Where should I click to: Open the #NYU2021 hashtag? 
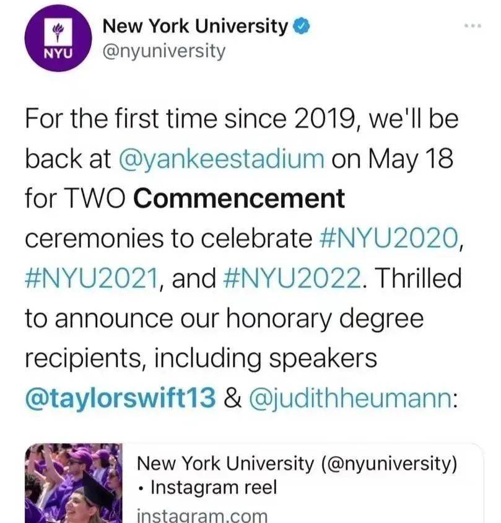pyautogui.click(x=92, y=278)
